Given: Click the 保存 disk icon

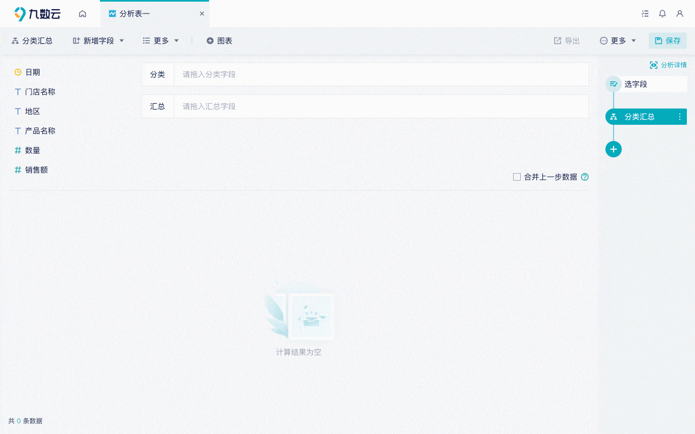Looking at the screenshot, I should click(x=659, y=41).
